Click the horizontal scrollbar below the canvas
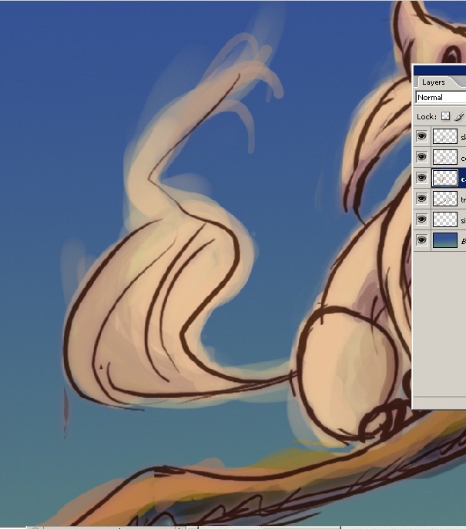Screen dimensions: 466x529 pos(231,527)
